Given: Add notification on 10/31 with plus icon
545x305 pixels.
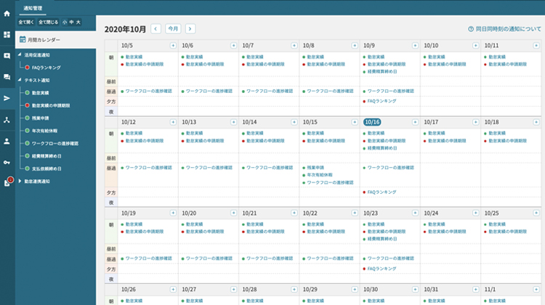Looking at the screenshot, I should [475, 289].
